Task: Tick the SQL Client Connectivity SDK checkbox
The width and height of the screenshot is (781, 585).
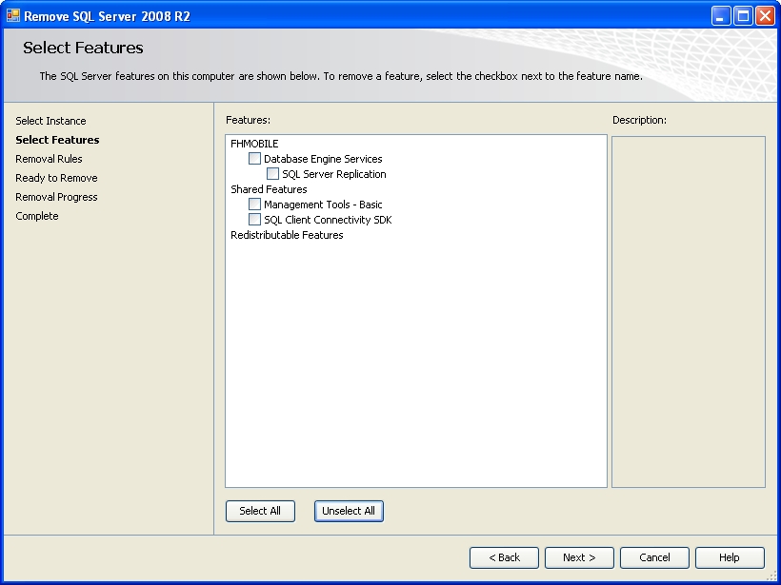Action: tap(254, 220)
